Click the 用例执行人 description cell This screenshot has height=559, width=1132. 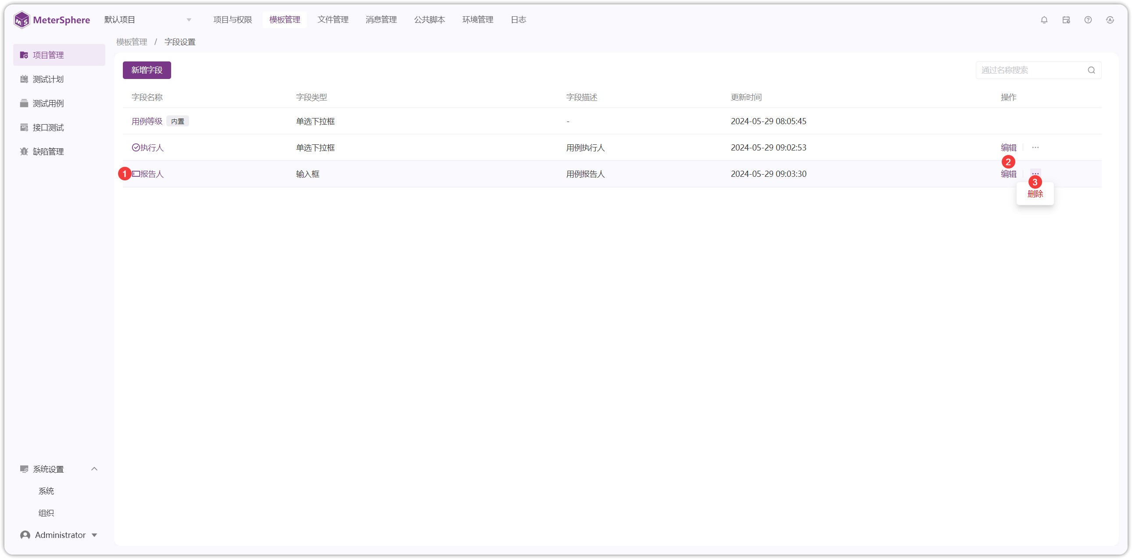coord(585,148)
